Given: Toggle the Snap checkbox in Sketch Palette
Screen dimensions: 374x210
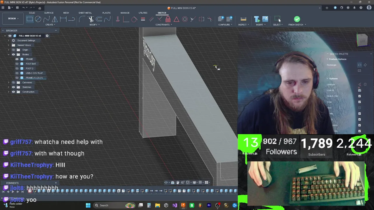Looking at the screenshot, I should tap(359, 102).
